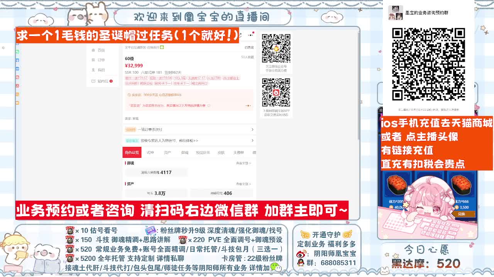Expand the 前往体验 valuation row chevron
Image resolution: width=494 pixels, height=277 pixels.
point(252,140)
